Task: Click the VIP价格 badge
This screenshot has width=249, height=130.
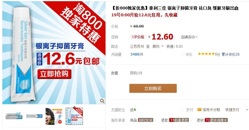Action: tap(138, 37)
